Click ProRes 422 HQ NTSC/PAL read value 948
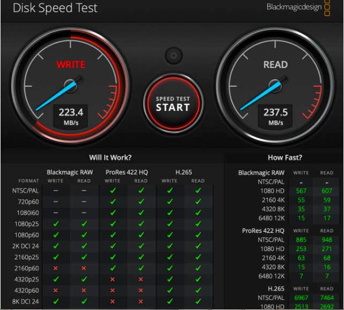Screen dimensions: 344x310 [327, 240]
